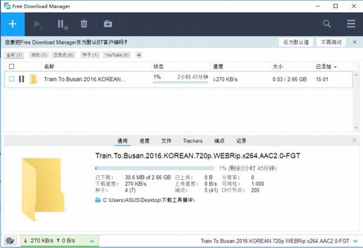Select Train.To.Busan.2016.KOREAN... row name
This screenshot has height=248, width=363.
85,79
